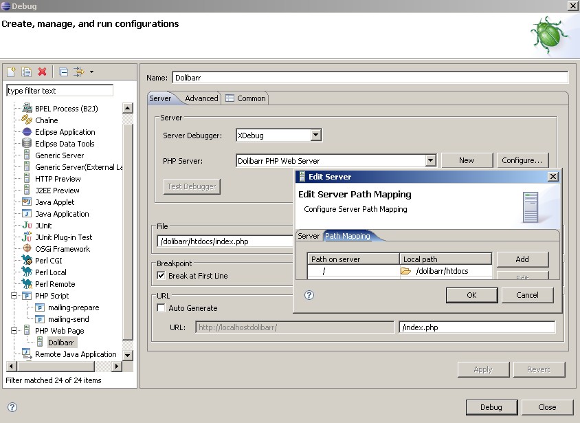Select the JUnit configuration type
This screenshot has width=580, height=423.
coord(43,226)
